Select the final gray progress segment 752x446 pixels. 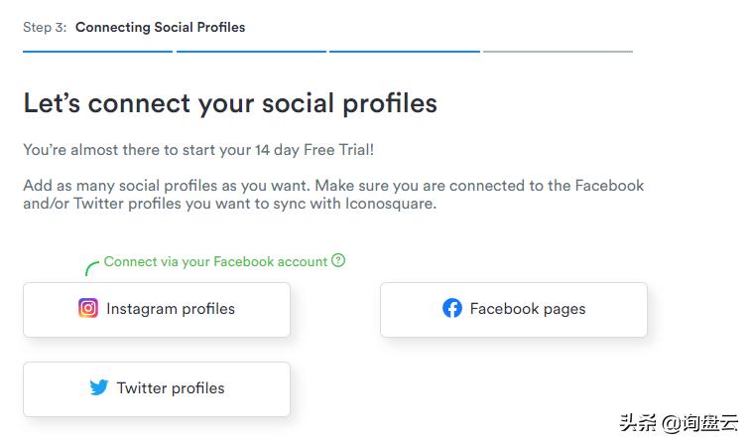click(x=558, y=51)
